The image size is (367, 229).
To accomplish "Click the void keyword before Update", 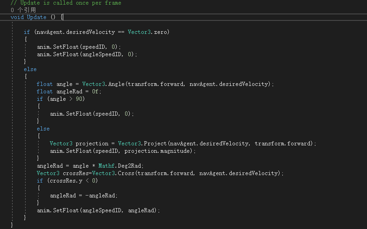I will click(17, 17).
